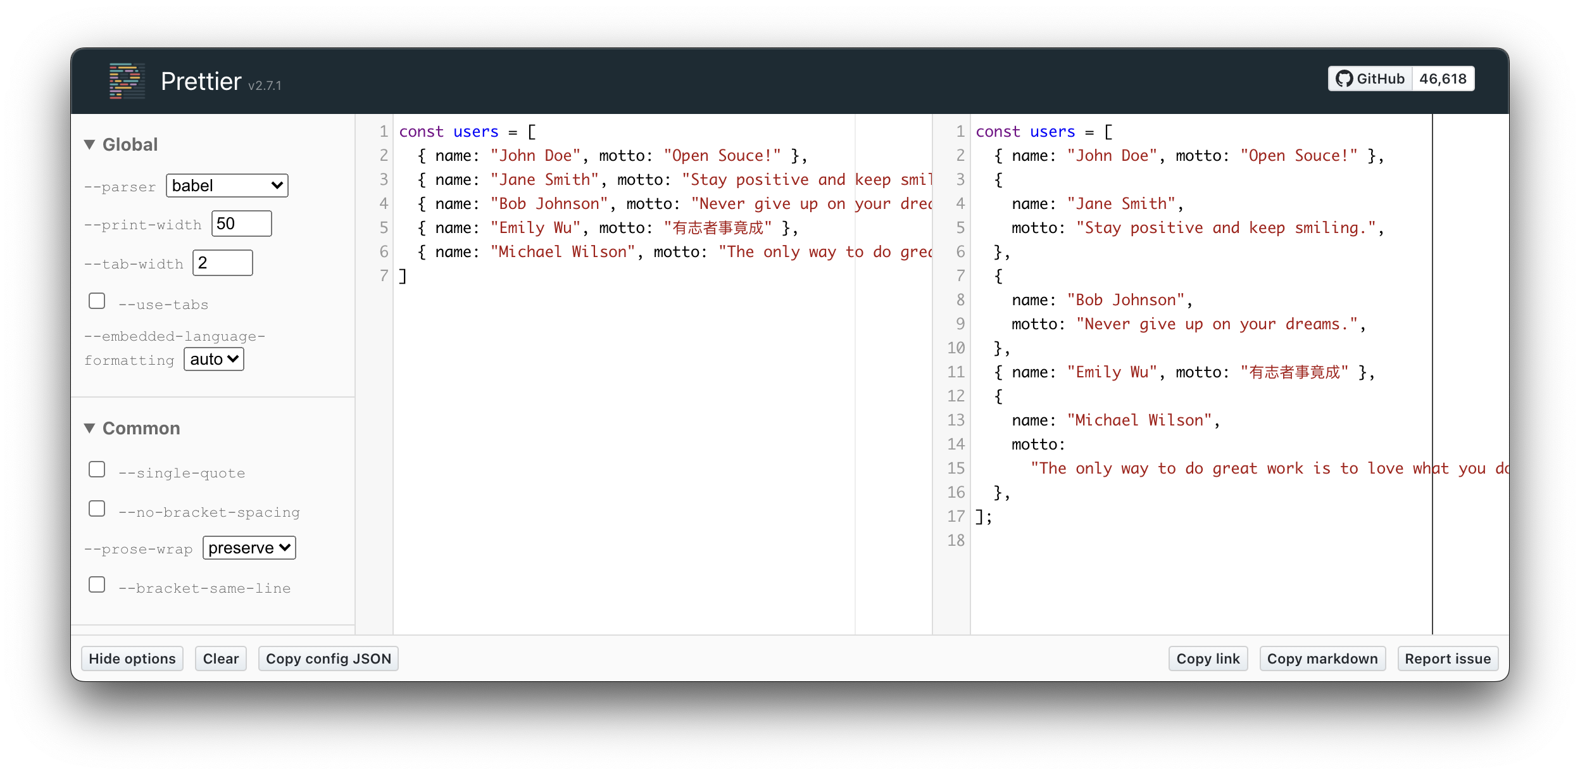Viewport: 1580px width, 775px height.
Task: Click the --single-quote label text
Action: coord(182,473)
